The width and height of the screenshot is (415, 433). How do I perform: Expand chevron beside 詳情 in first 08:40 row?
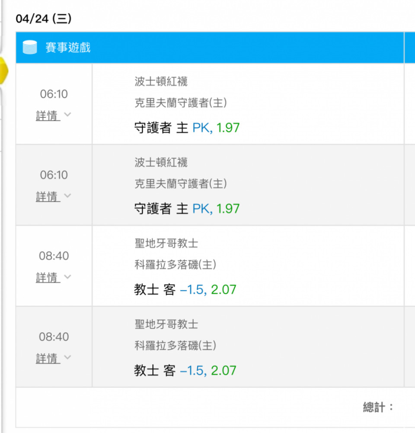(67, 277)
